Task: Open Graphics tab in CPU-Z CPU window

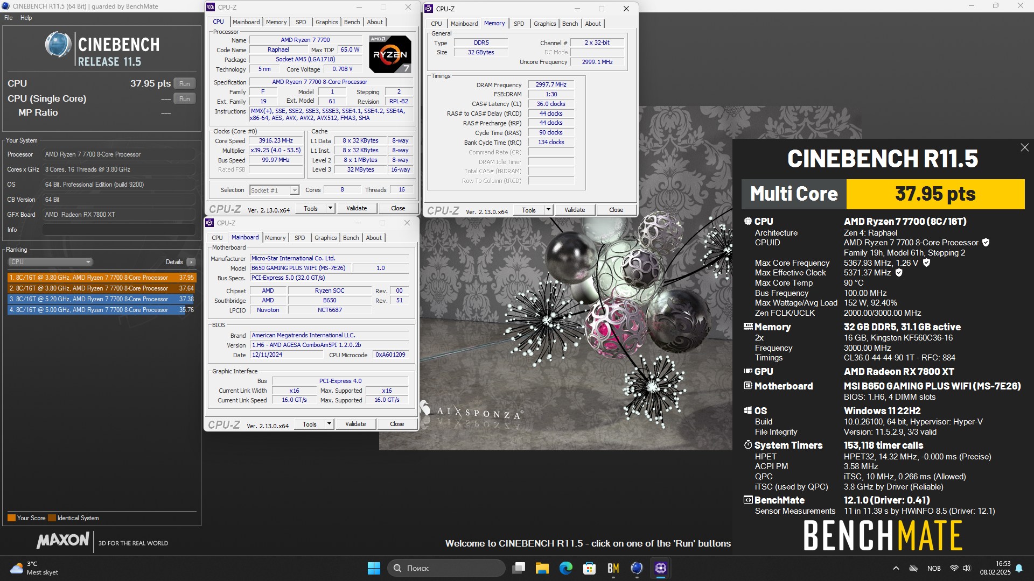Action: click(x=326, y=22)
